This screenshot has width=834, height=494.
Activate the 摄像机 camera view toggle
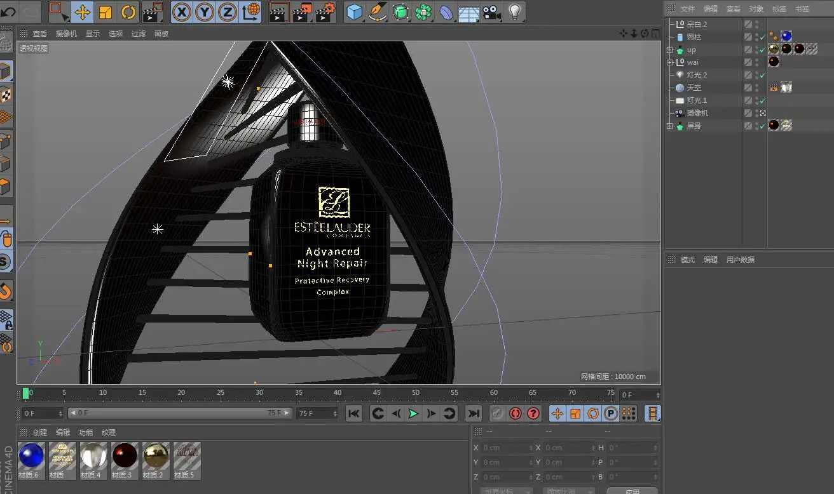(x=763, y=113)
